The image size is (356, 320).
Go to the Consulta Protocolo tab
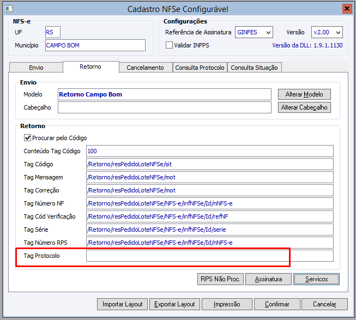(x=200, y=68)
